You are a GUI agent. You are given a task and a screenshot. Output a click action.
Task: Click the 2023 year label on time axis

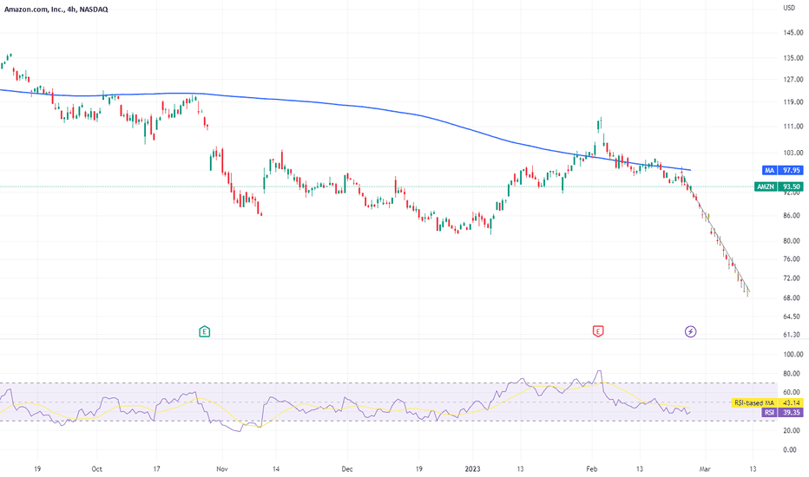(x=472, y=468)
